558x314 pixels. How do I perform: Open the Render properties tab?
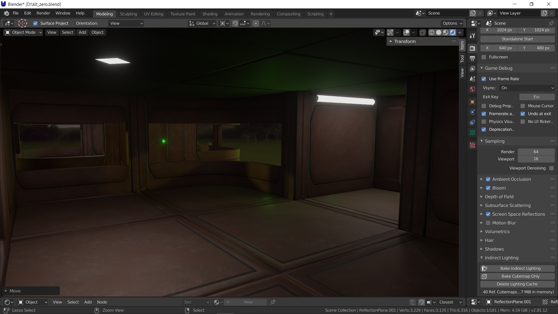click(x=473, y=48)
